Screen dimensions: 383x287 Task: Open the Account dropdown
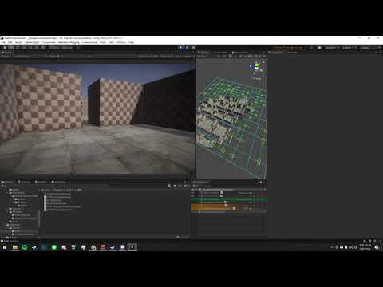tap(332, 48)
